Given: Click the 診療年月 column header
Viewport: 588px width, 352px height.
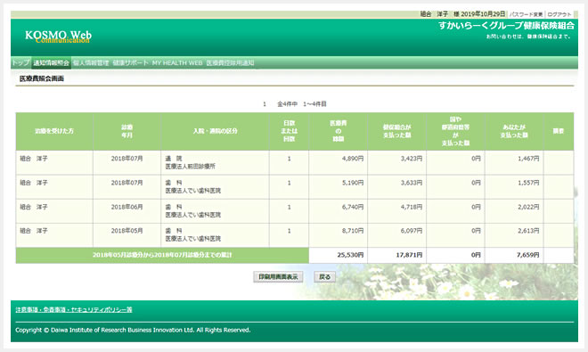Looking at the screenshot, I should (x=127, y=131).
